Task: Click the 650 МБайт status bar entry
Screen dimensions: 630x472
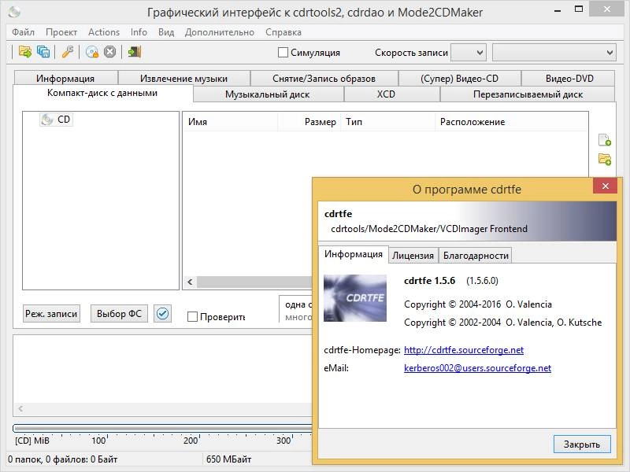Action: (229, 459)
